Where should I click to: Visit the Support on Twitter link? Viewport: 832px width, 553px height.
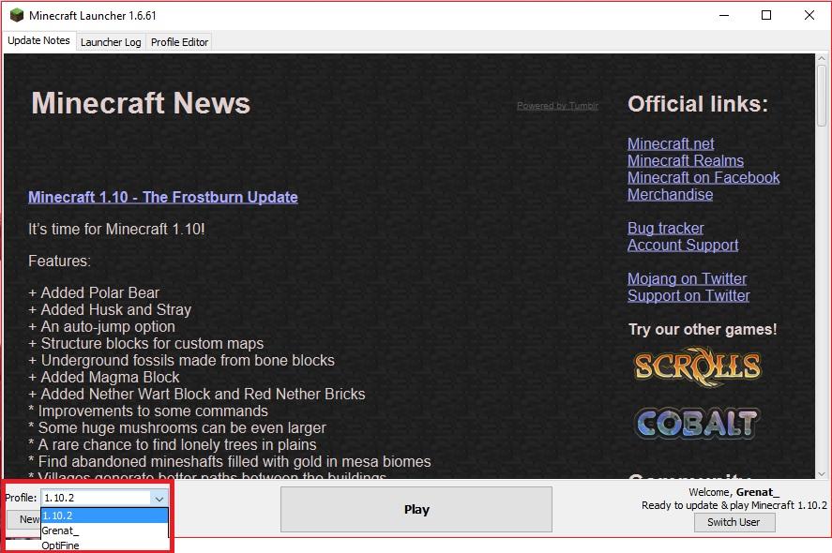click(x=688, y=296)
